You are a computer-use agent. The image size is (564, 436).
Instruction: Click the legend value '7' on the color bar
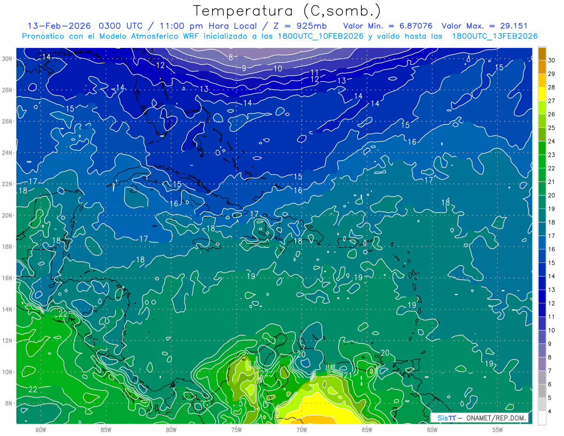point(550,371)
